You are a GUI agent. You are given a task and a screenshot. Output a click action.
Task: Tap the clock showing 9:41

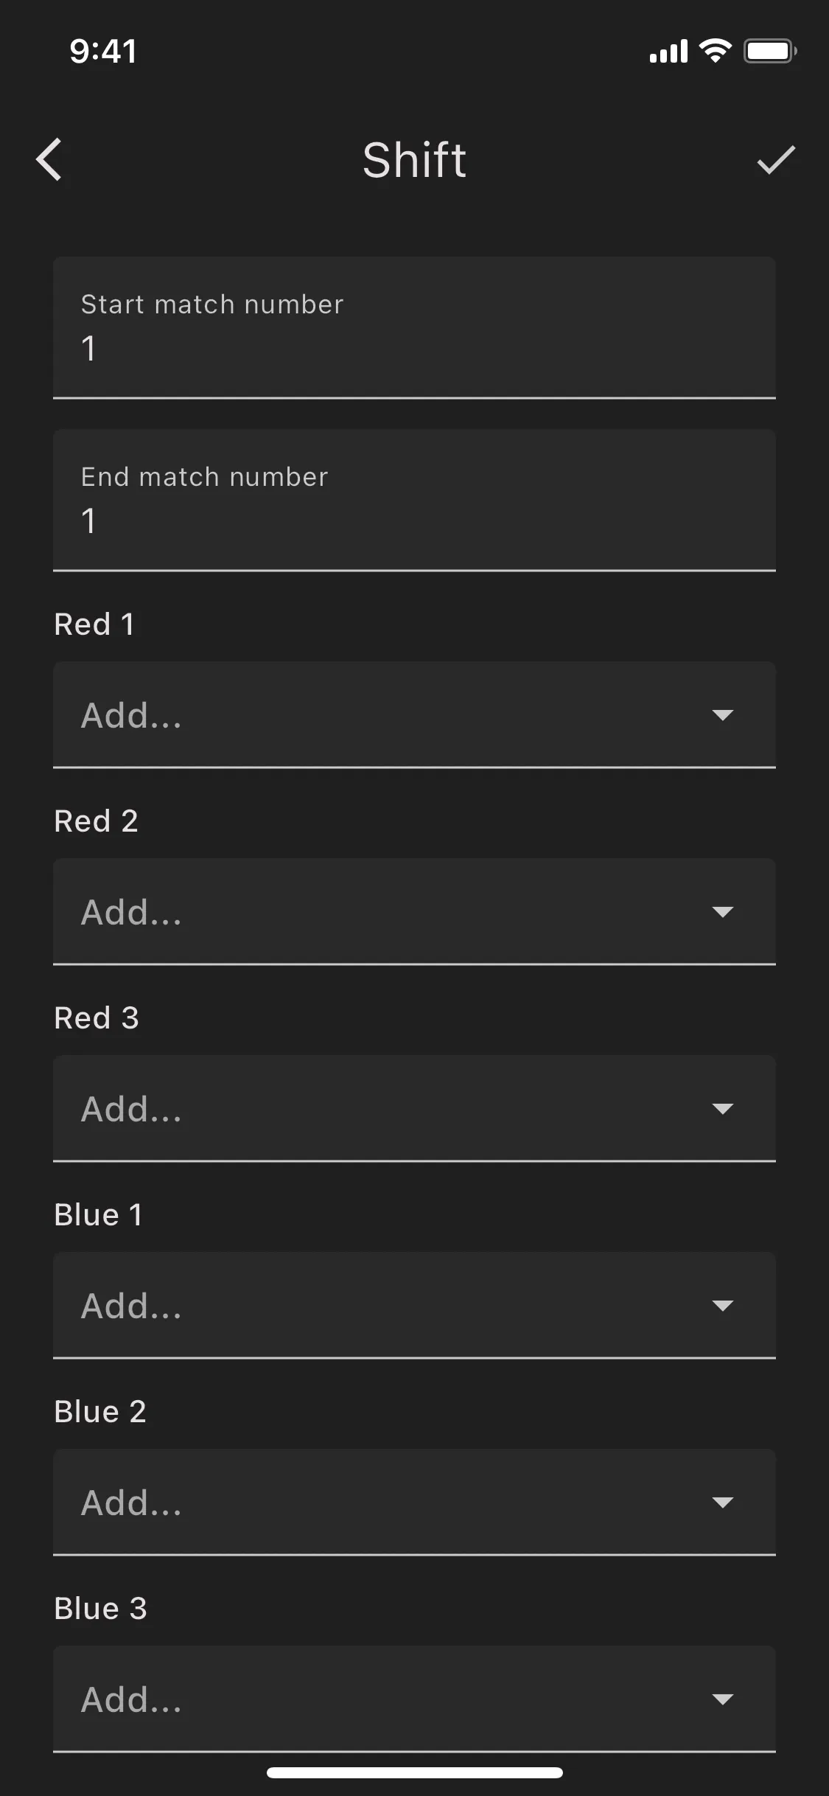click(x=103, y=52)
